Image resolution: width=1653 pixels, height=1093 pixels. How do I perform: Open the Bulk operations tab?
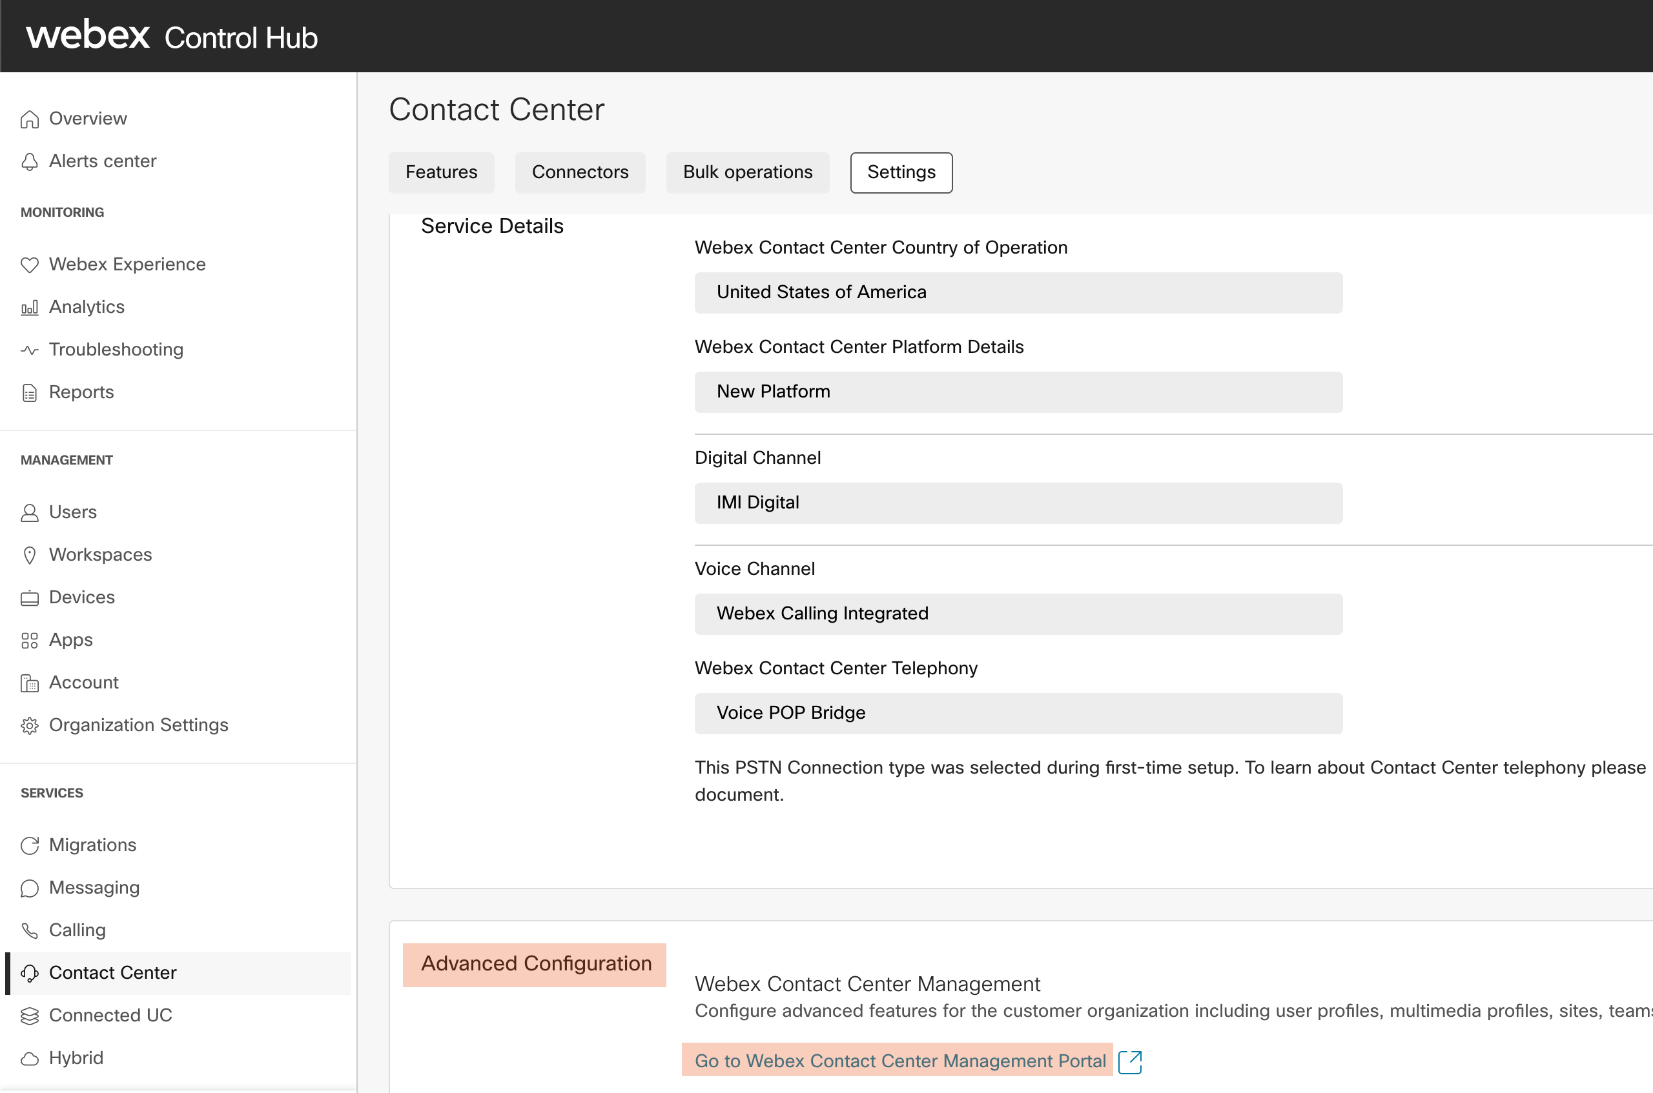pos(748,172)
